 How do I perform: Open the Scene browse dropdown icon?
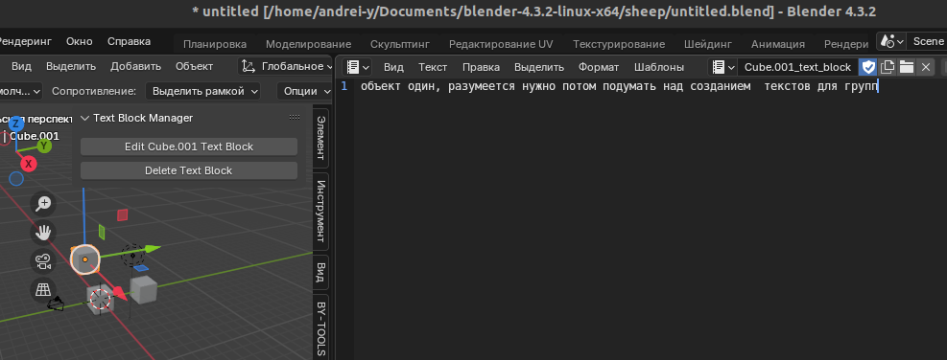click(891, 41)
